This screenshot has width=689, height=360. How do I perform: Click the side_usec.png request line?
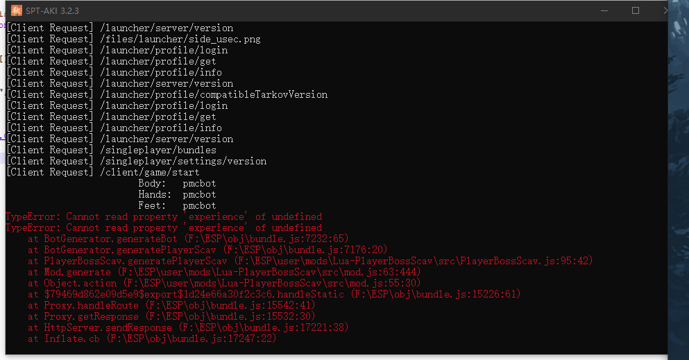(x=133, y=39)
